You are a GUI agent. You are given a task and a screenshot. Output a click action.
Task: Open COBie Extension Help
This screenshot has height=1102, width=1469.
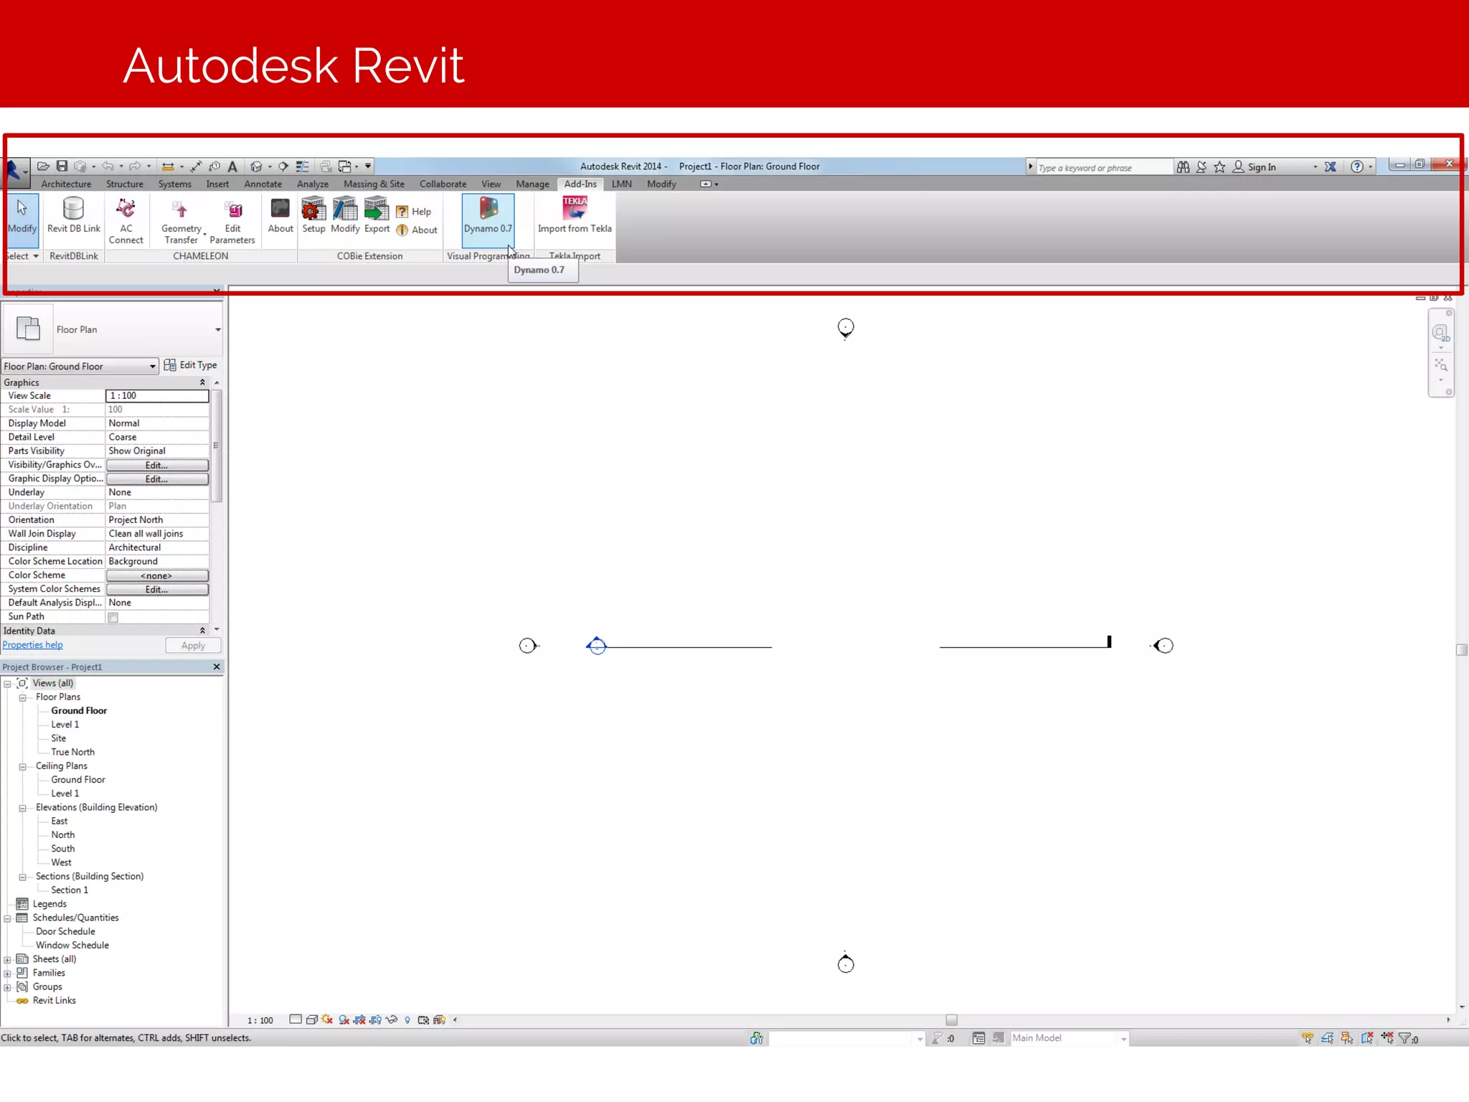414,212
